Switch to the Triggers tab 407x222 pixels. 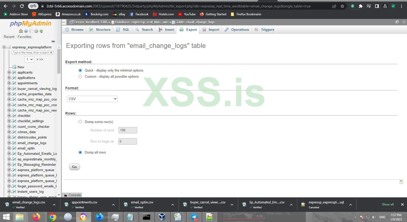pos(265,30)
